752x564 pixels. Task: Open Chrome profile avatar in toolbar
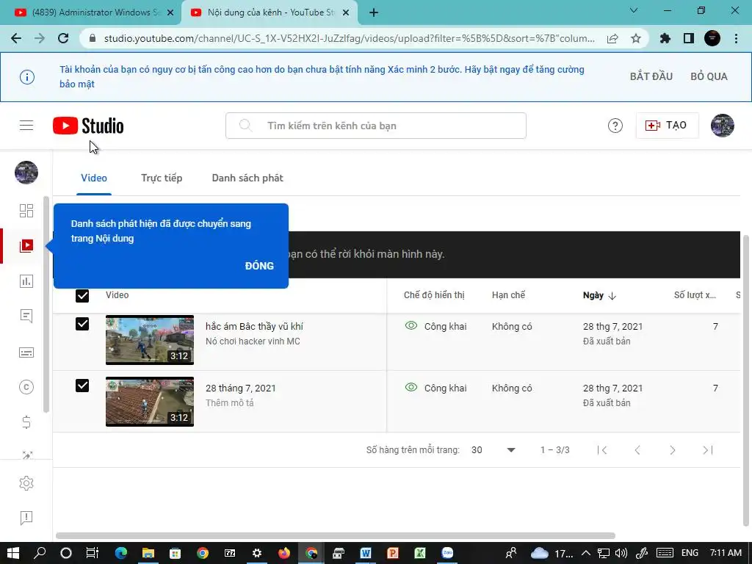coord(712,38)
